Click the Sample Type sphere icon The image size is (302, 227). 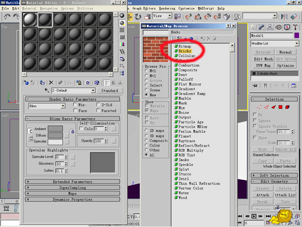122,16
